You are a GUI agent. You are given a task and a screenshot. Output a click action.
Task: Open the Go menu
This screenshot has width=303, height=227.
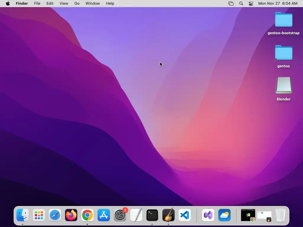pos(77,4)
